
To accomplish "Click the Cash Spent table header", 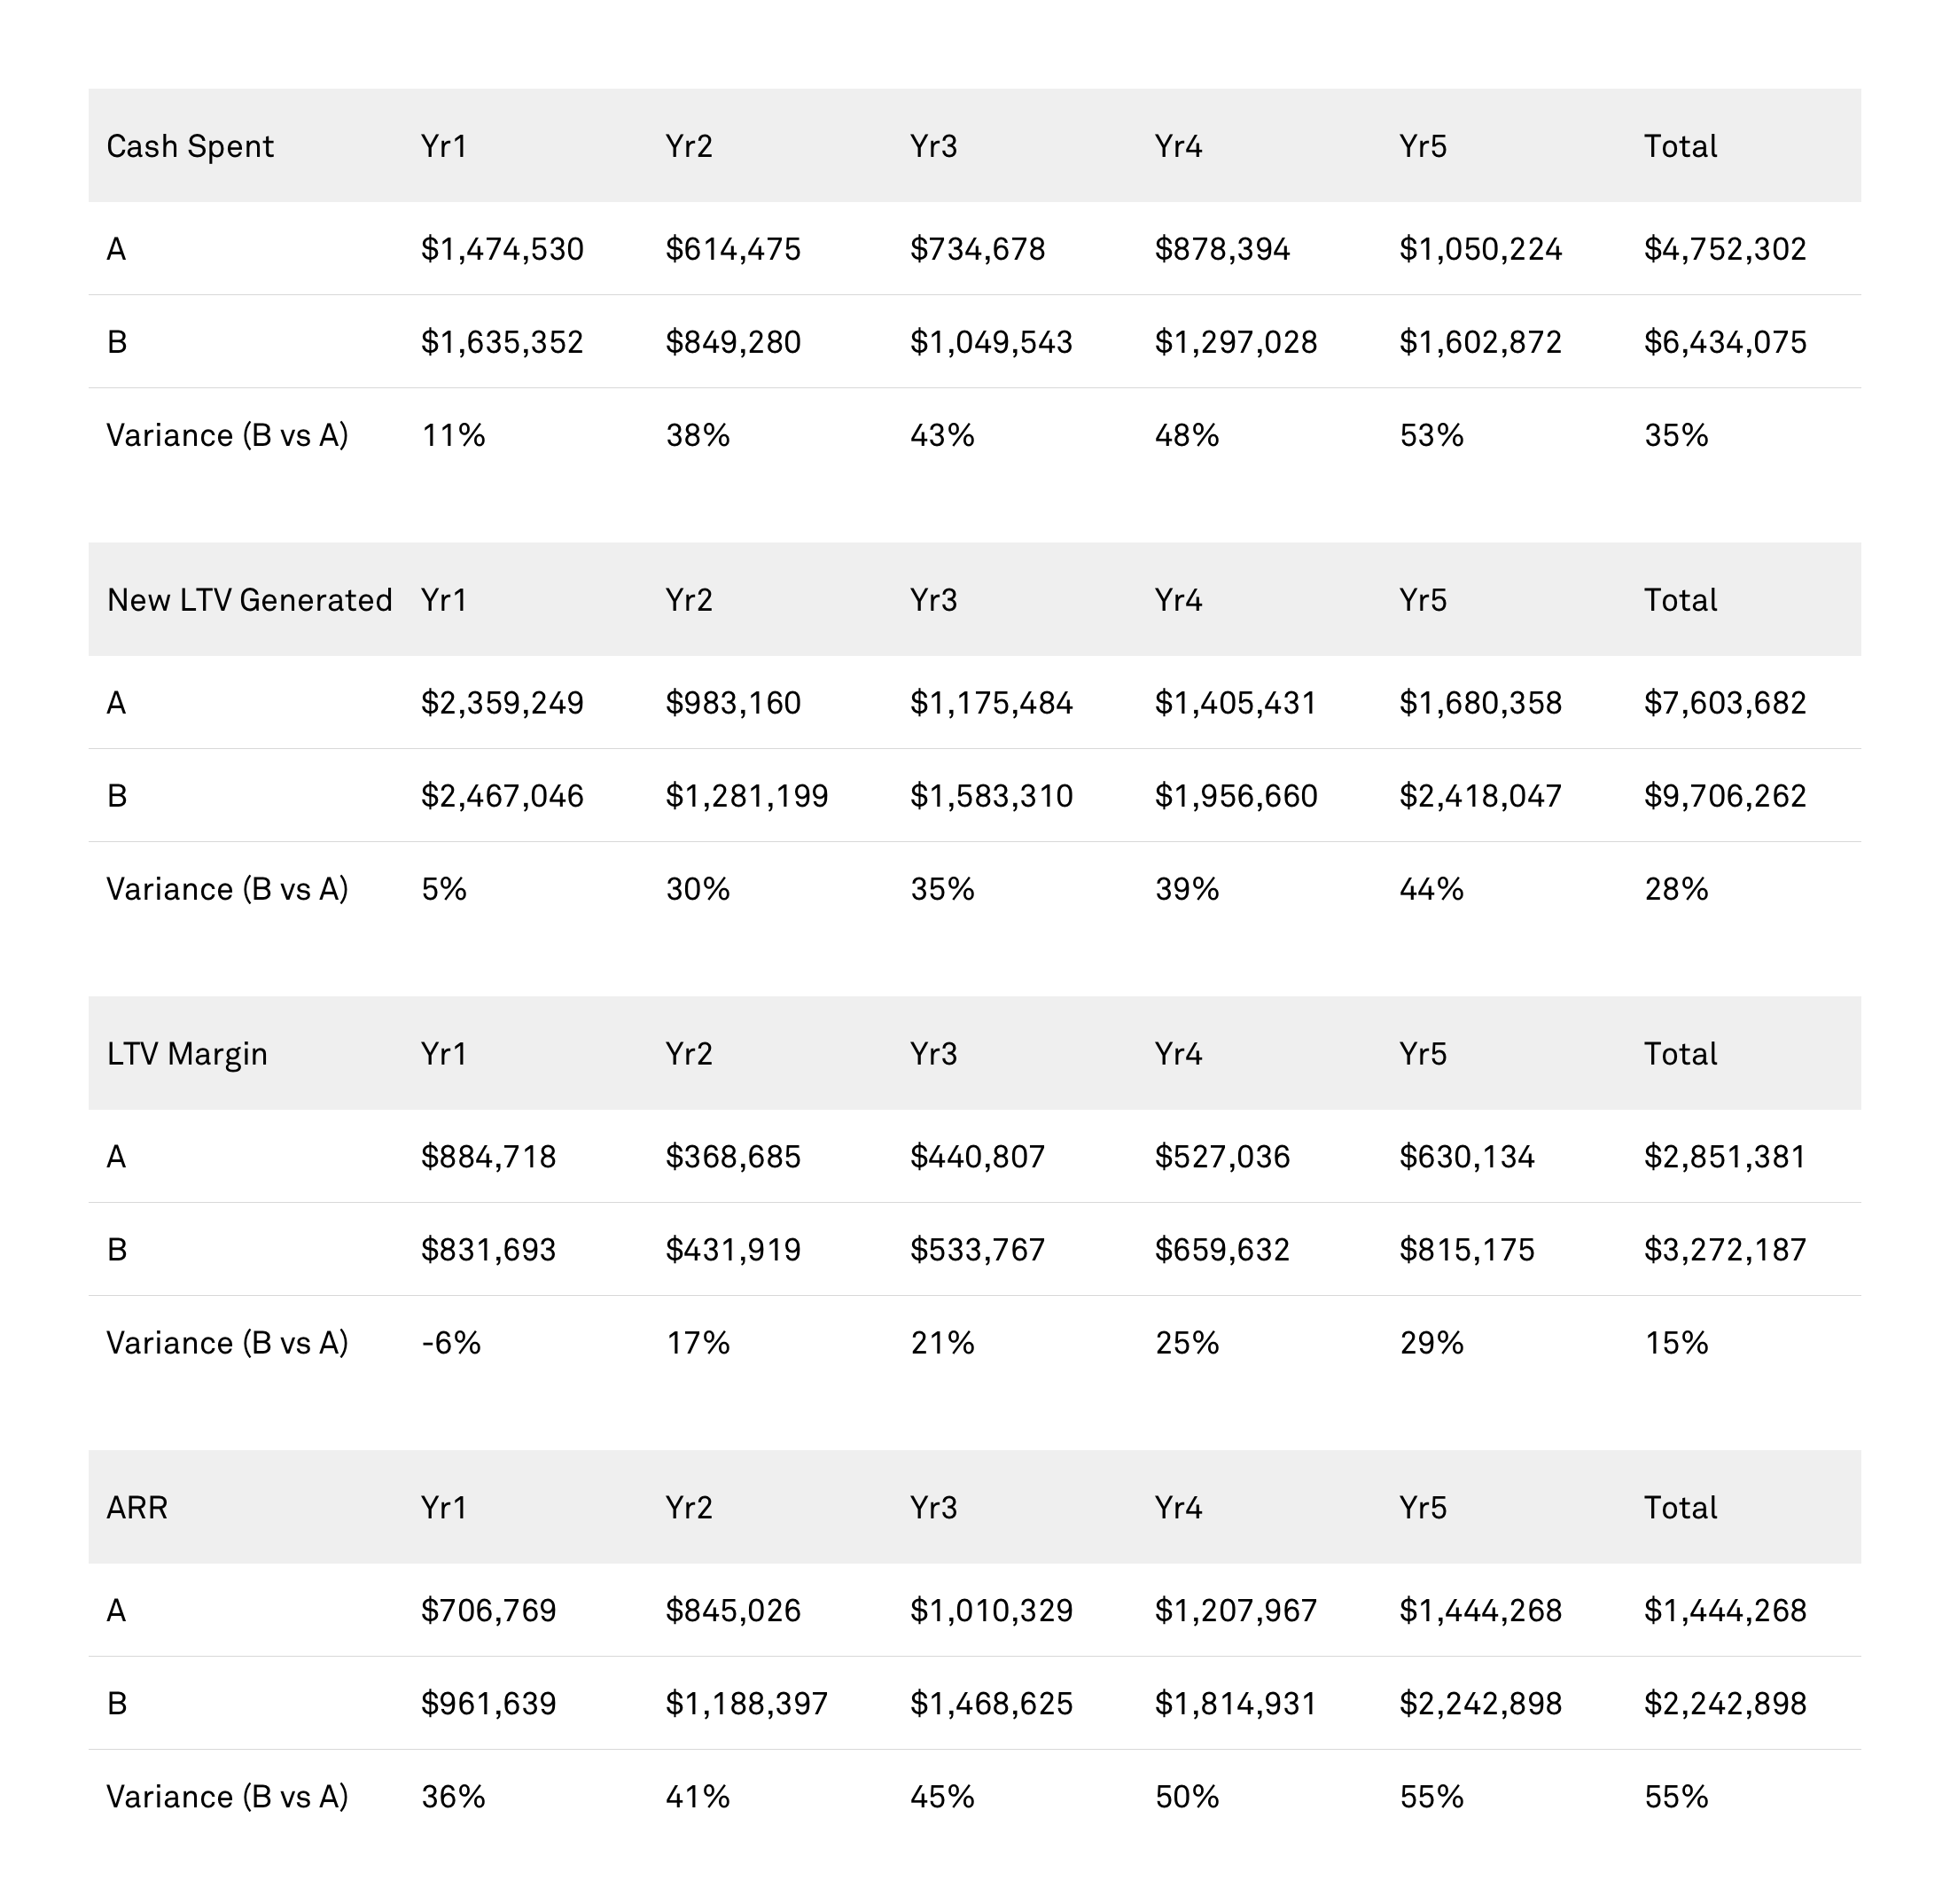I will click(190, 146).
